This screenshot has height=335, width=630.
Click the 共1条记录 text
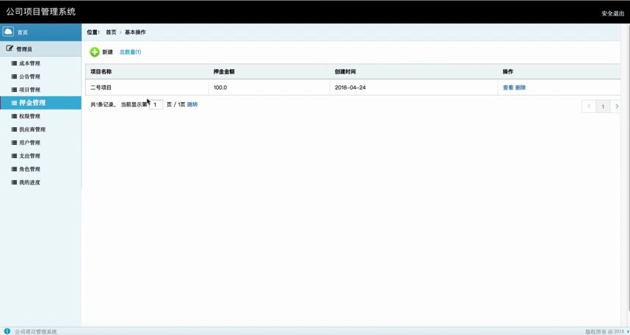click(x=103, y=104)
